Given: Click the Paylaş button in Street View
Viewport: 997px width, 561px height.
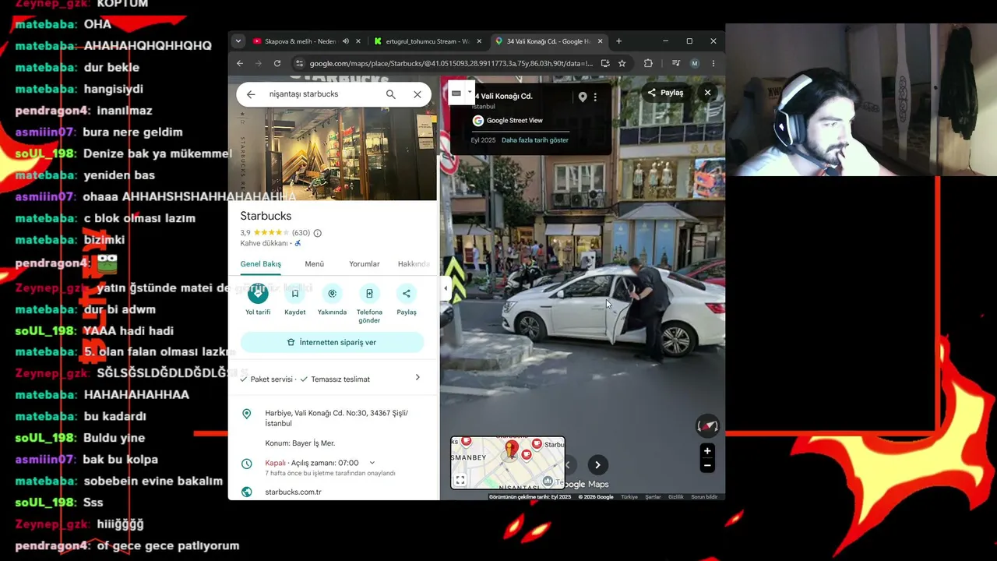Looking at the screenshot, I should click(x=664, y=92).
